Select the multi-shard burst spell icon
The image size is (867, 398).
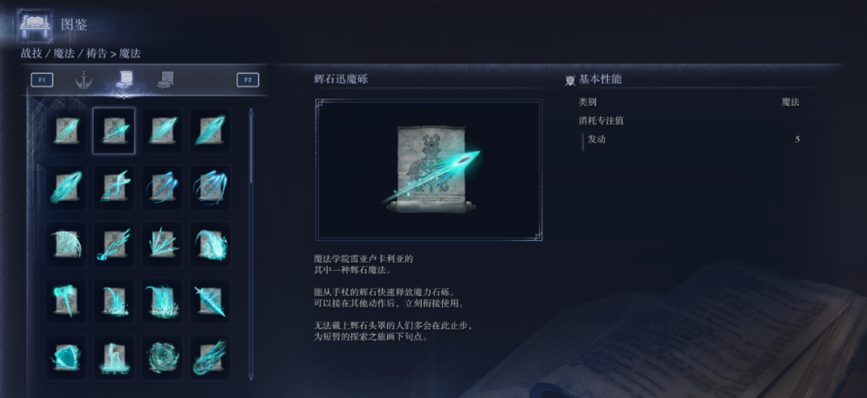click(x=162, y=243)
